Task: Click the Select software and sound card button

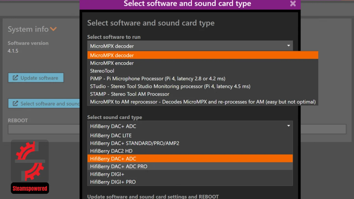Action: (44, 104)
